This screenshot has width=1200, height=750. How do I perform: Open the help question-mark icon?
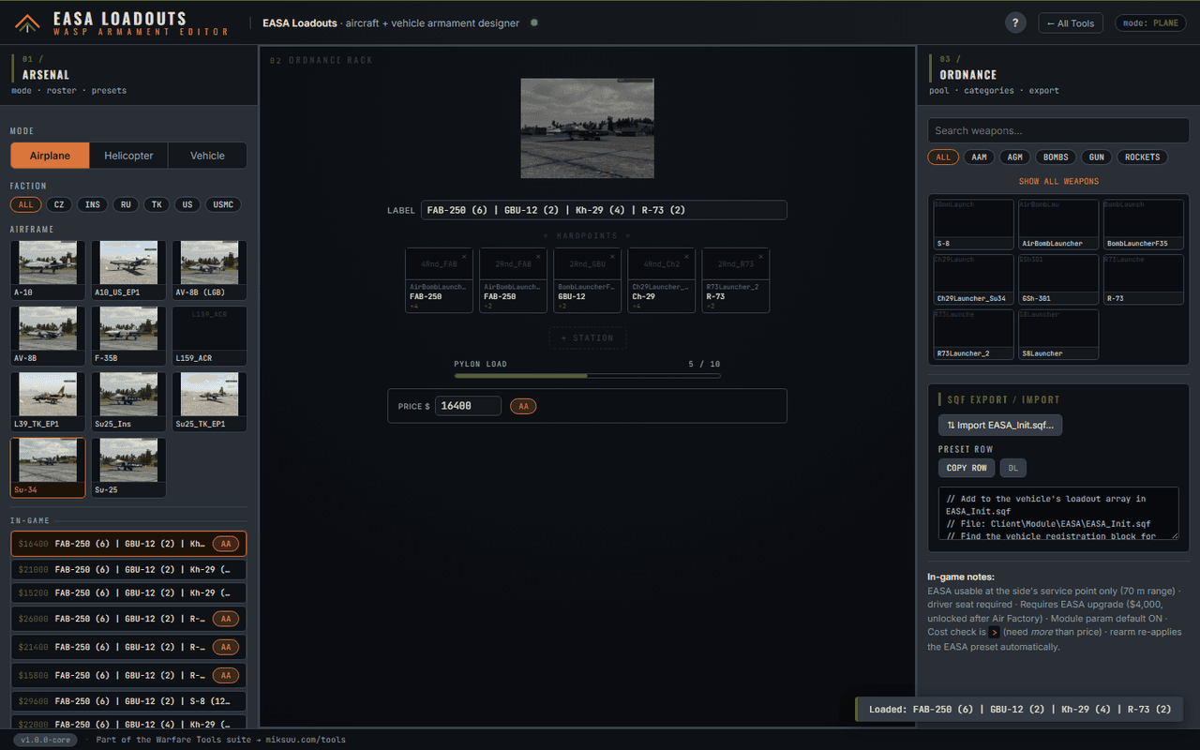[x=1015, y=23]
